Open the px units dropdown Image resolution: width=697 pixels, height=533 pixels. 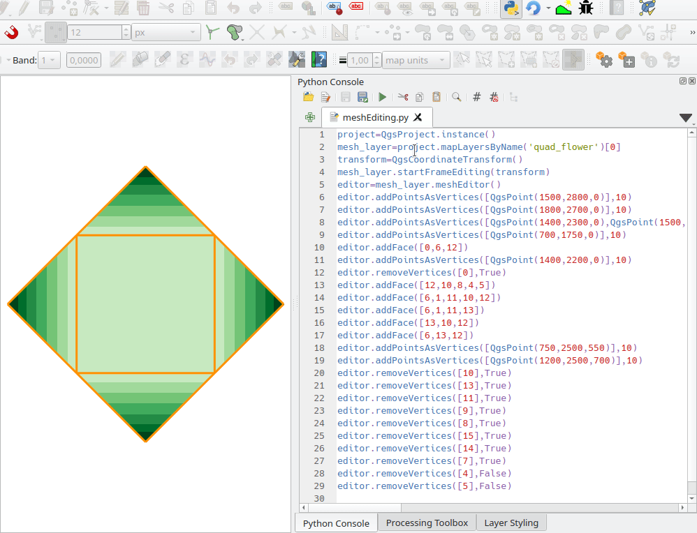click(x=166, y=33)
